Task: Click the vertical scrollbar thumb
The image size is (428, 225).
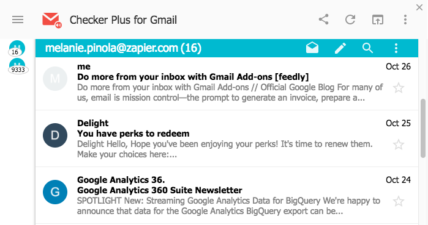Action: [x=423, y=128]
